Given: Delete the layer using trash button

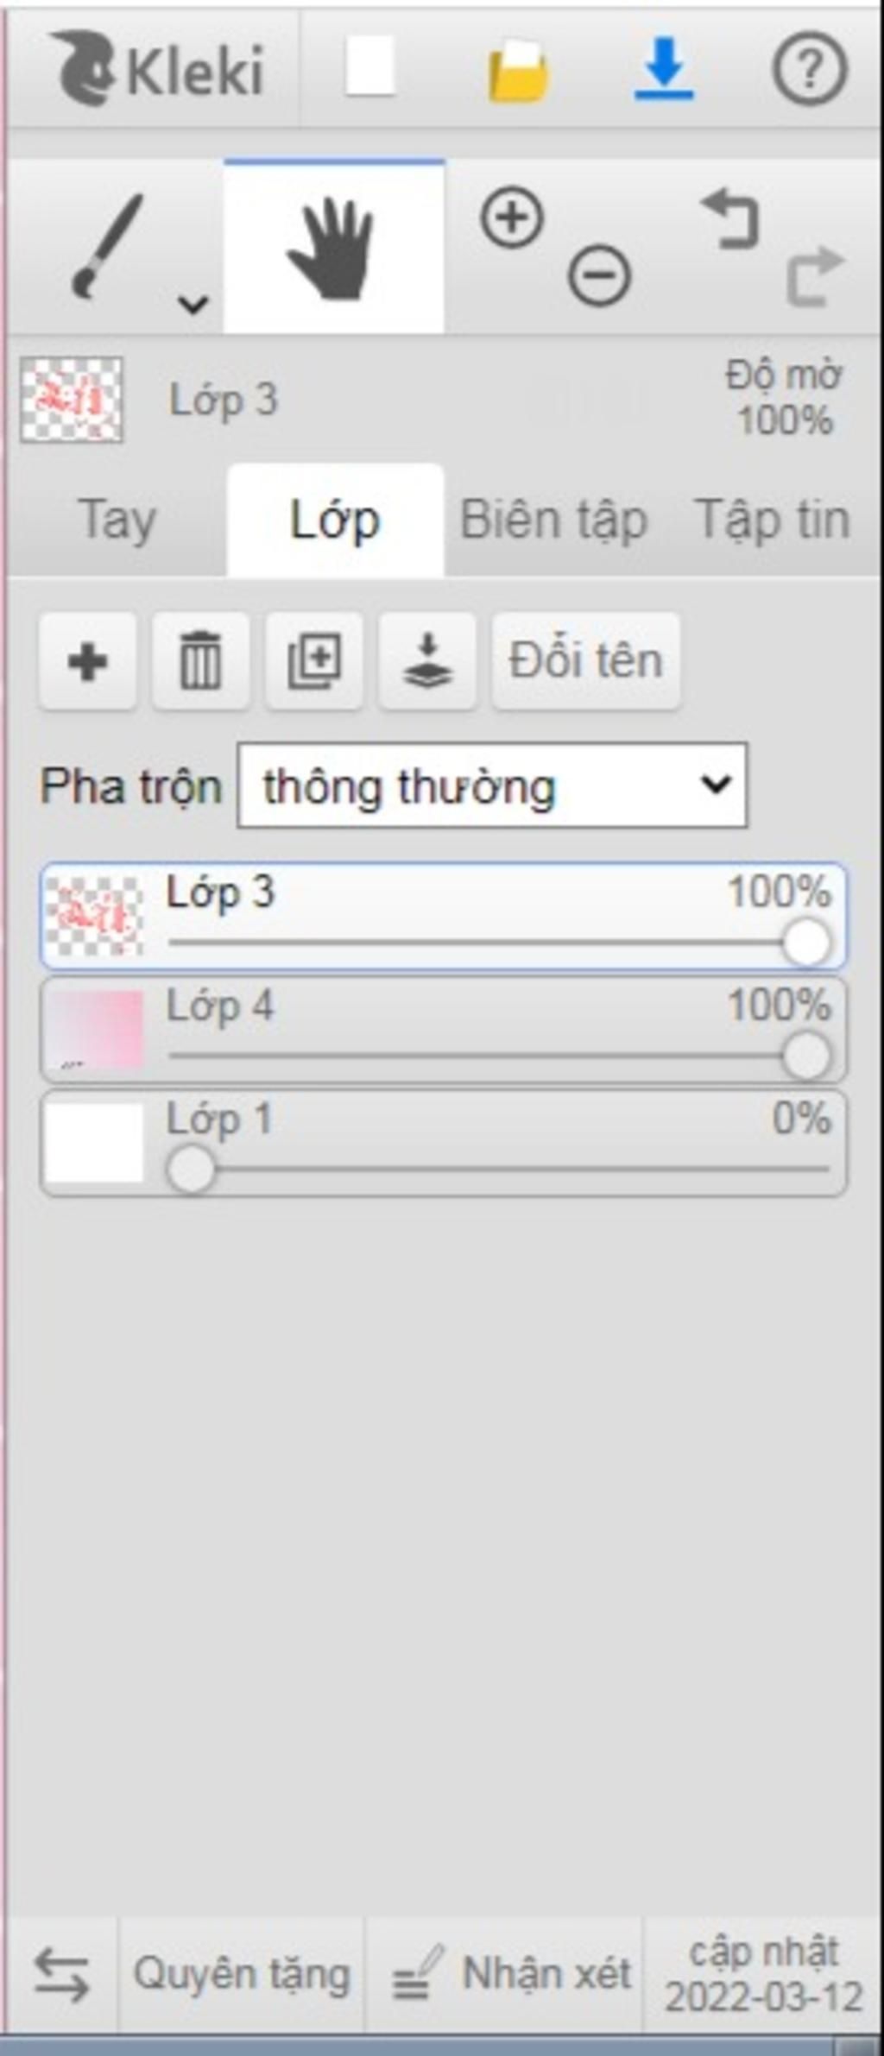Looking at the screenshot, I should 200,661.
